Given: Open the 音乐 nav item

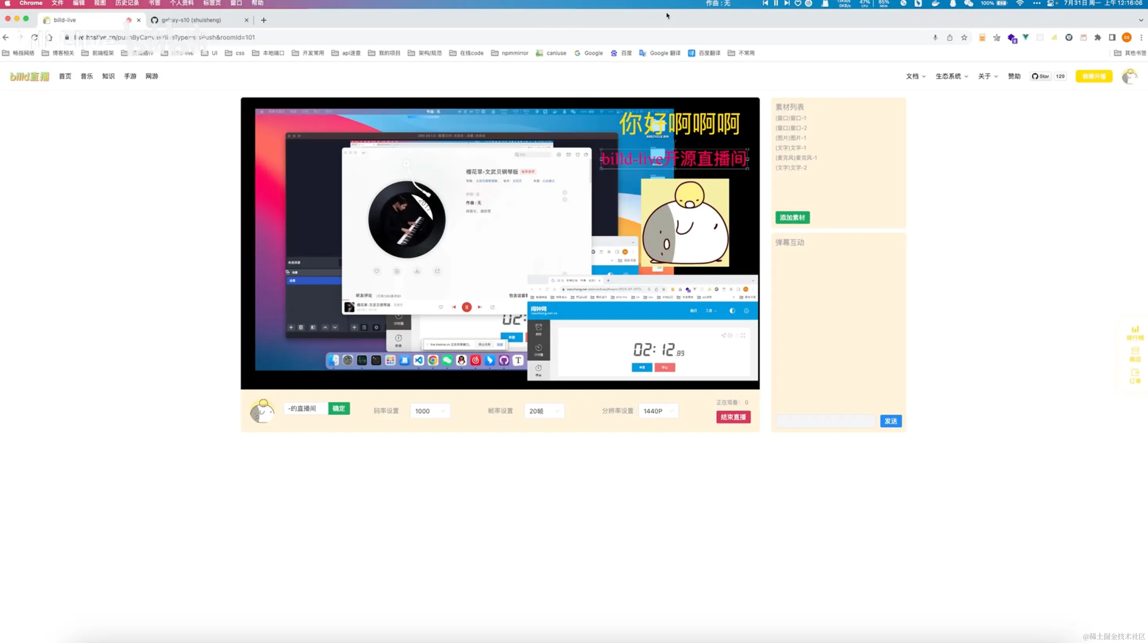Looking at the screenshot, I should (x=87, y=76).
